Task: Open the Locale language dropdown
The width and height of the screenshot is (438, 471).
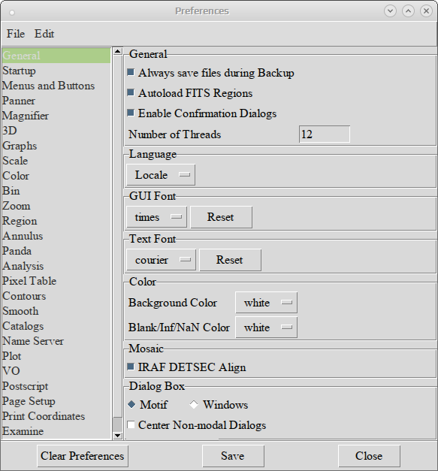Action: pos(161,175)
